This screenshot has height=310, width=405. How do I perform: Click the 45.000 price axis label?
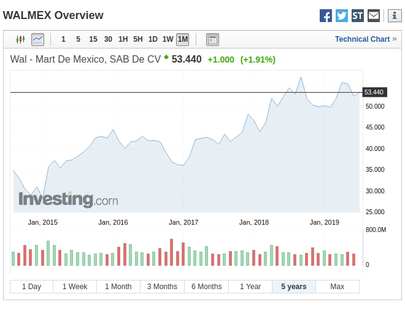pyautogui.click(x=375, y=127)
